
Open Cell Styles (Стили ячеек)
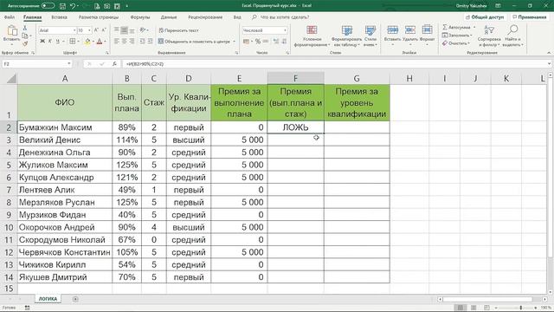370,36
